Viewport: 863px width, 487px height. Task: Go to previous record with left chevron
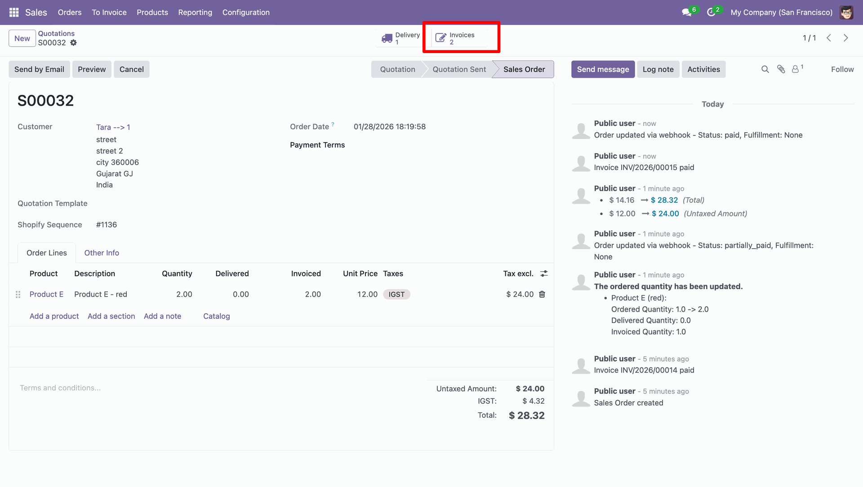pos(829,38)
